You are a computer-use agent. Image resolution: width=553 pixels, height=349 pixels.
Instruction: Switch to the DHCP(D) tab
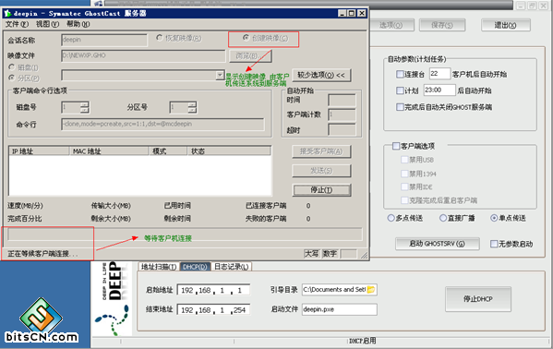(x=195, y=267)
